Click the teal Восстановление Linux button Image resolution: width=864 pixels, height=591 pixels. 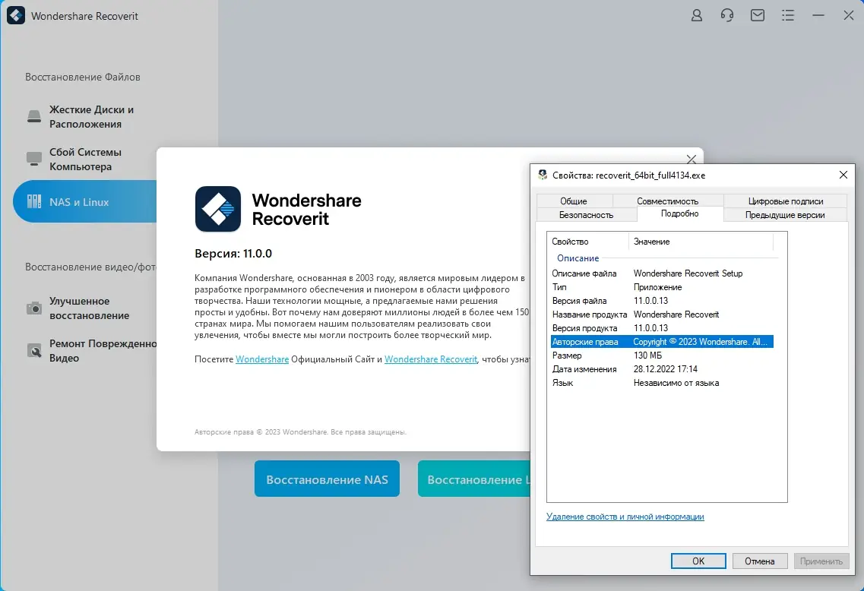(474, 479)
